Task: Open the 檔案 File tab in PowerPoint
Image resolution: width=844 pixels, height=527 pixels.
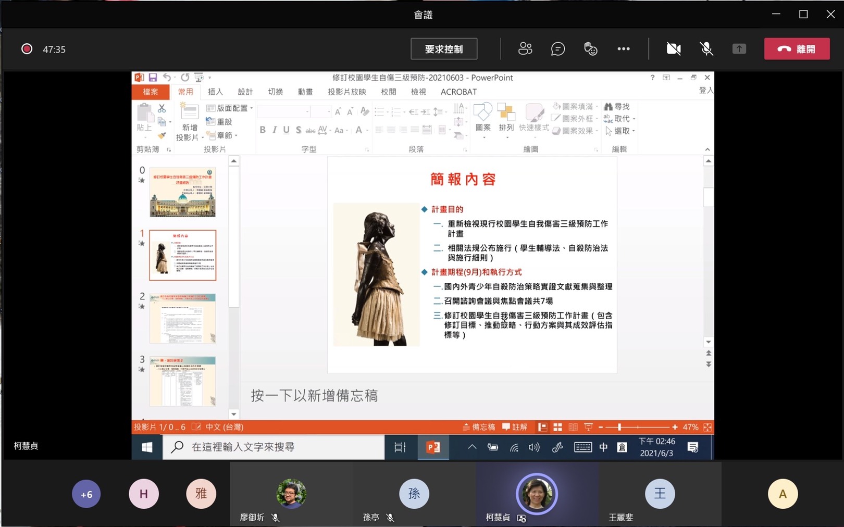Action: tap(151, 92)
